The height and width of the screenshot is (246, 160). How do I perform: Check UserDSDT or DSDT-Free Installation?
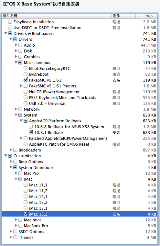point(10,28)
